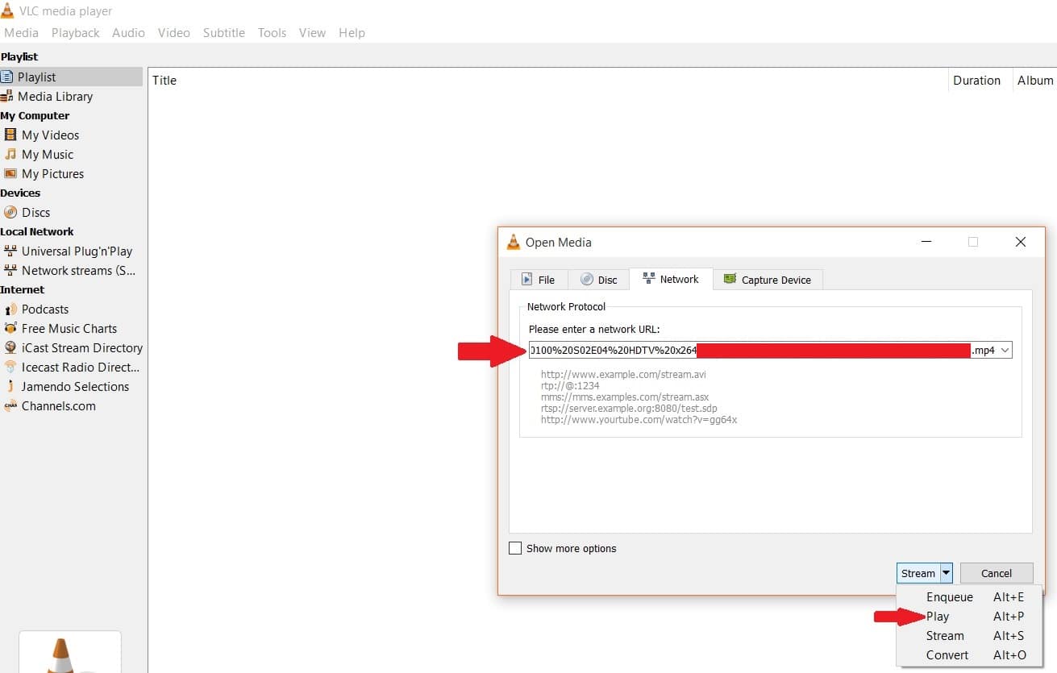Click the Discs icon under Devices

click(x=10, y=213)
